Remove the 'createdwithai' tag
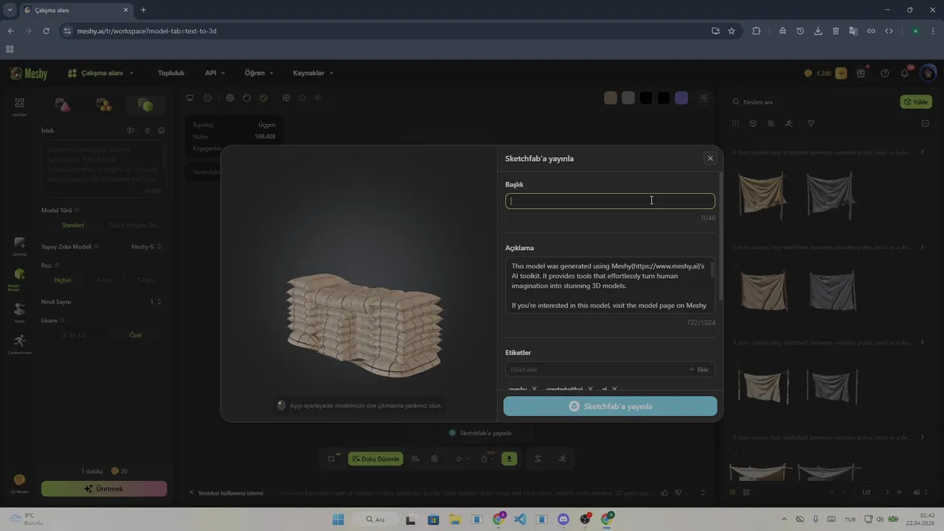The width and height of the screenshot is (944, 531). pyautogui.click(x=590, y=389)
